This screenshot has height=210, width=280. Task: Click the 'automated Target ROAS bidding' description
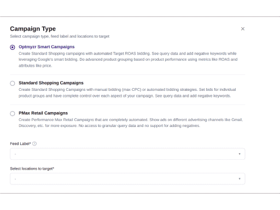pos(128,60)
